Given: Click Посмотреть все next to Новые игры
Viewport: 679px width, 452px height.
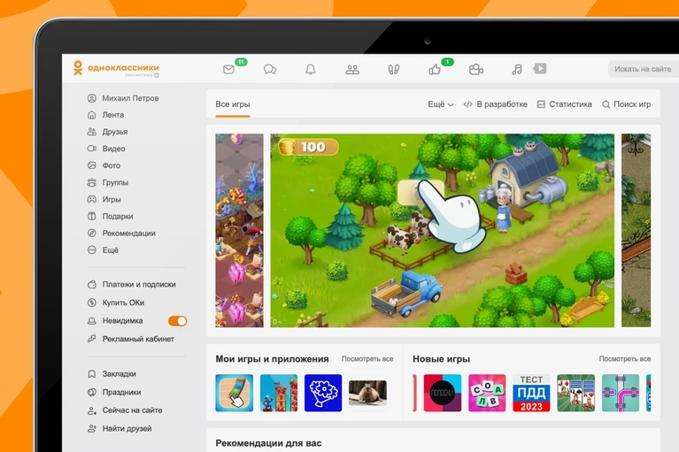Looking at the screenshot, I should click(624, 359).
